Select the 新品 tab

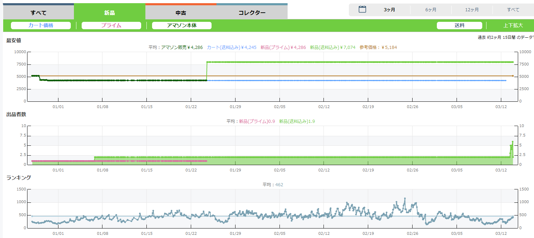(x=109, y=13)
